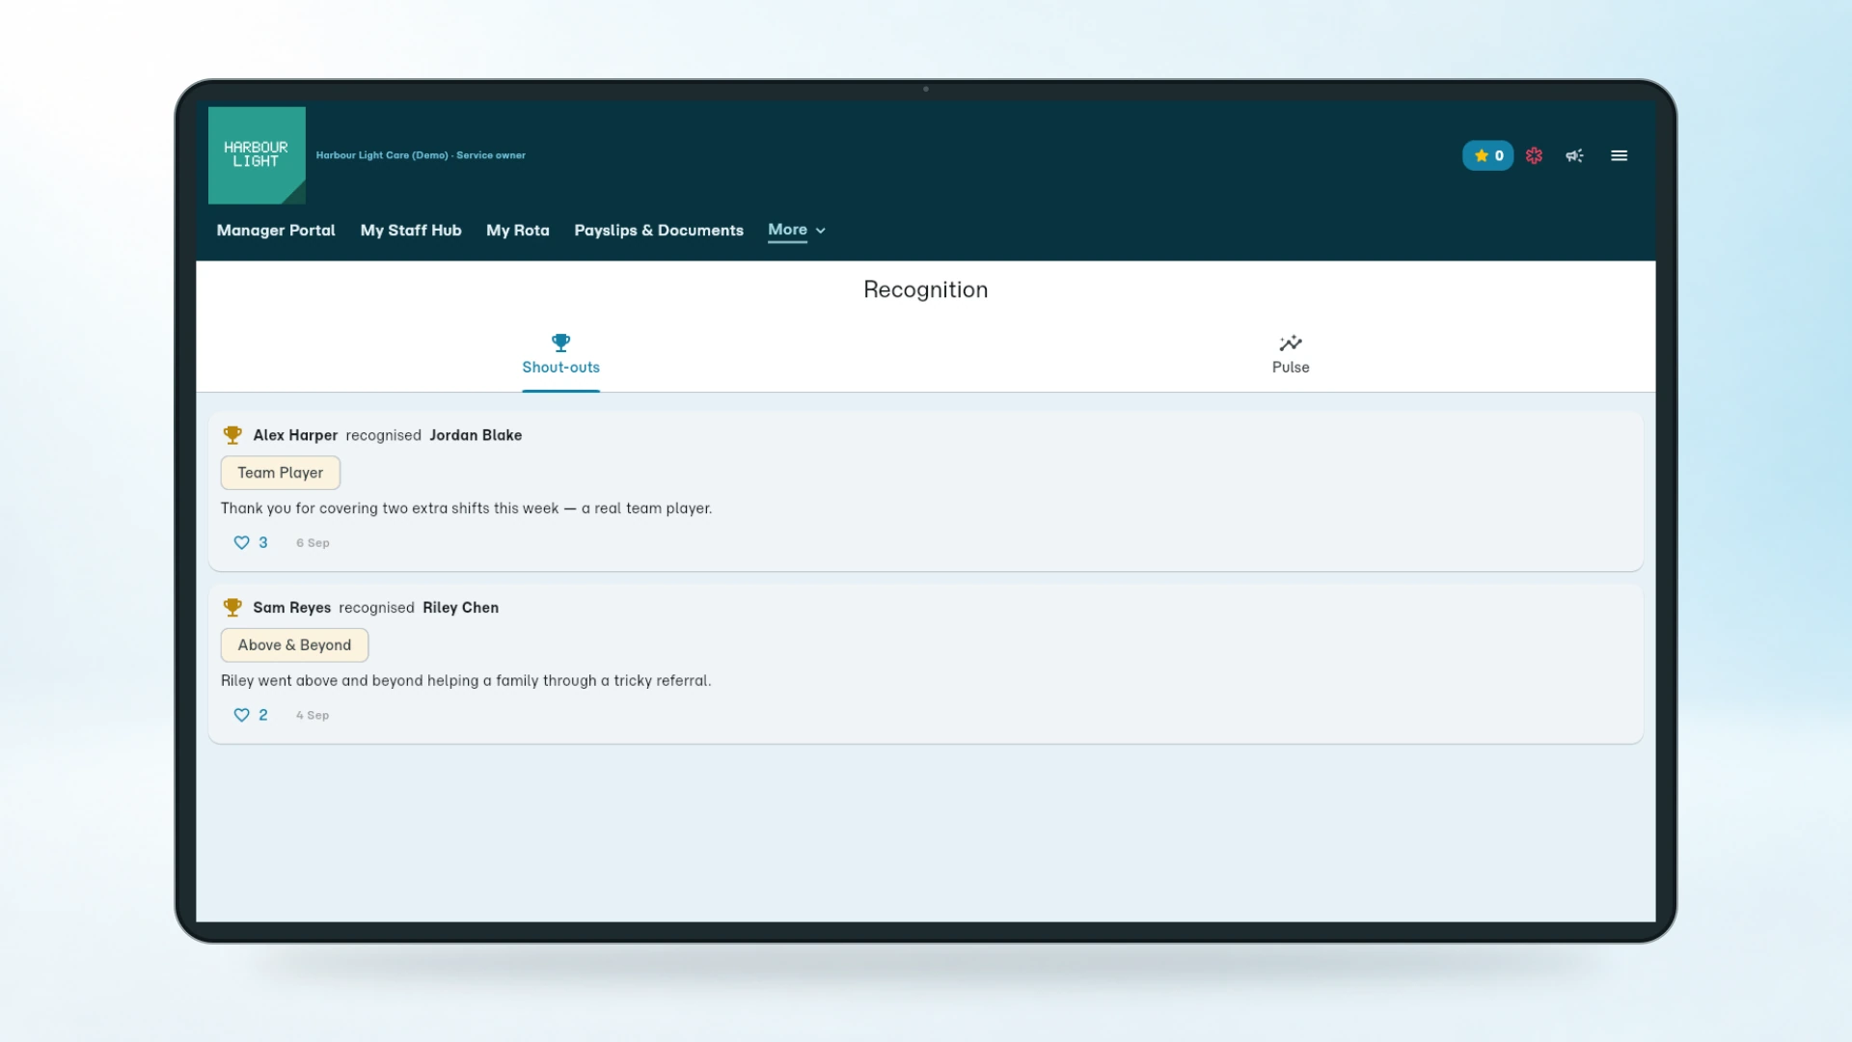Open the megaphone announcements icon
This screenshot has width=1852, height=1042.
pos(1574,155)
